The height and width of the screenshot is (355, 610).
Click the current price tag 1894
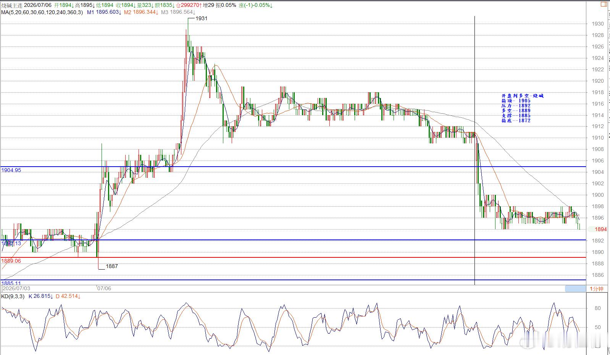600,229
